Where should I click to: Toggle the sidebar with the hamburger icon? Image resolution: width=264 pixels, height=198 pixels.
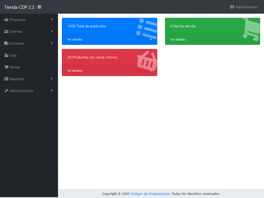click(x=39, y=7)
